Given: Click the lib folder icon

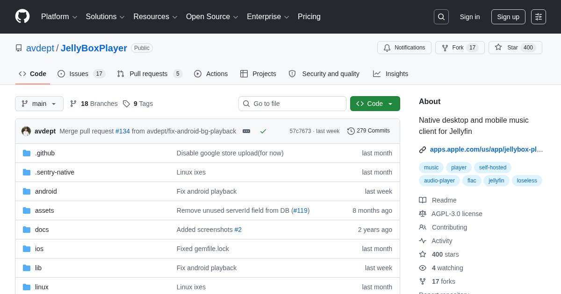Looking at the screenshot, I should coord(27,268).
